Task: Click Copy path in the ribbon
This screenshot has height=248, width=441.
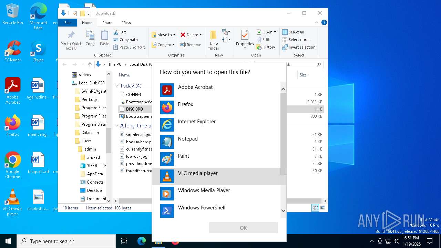Action: click(x=126, y=40)
